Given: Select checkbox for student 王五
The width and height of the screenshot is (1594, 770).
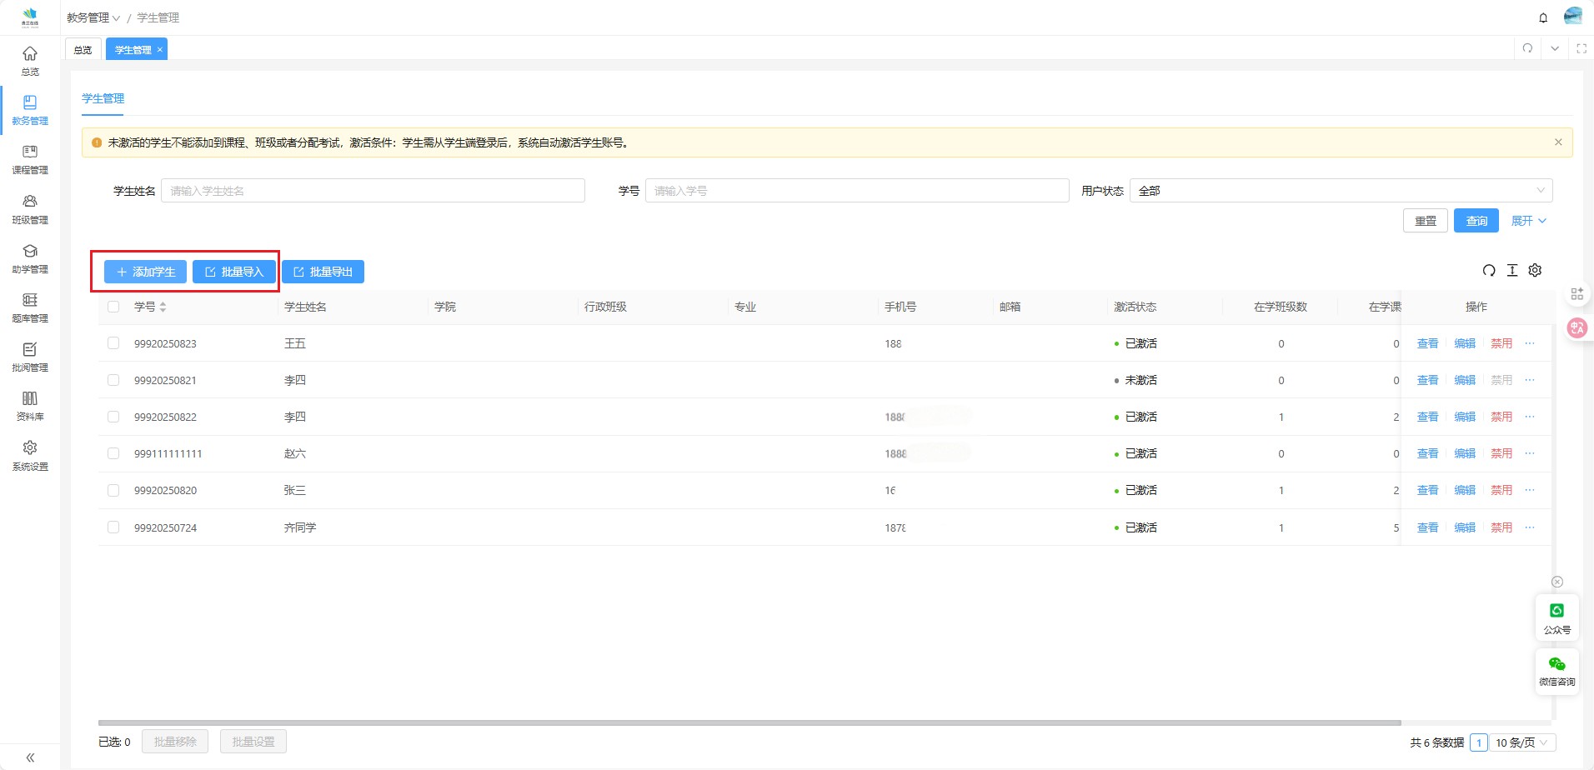Looking at the screenshot, I should tap(113, 343).
